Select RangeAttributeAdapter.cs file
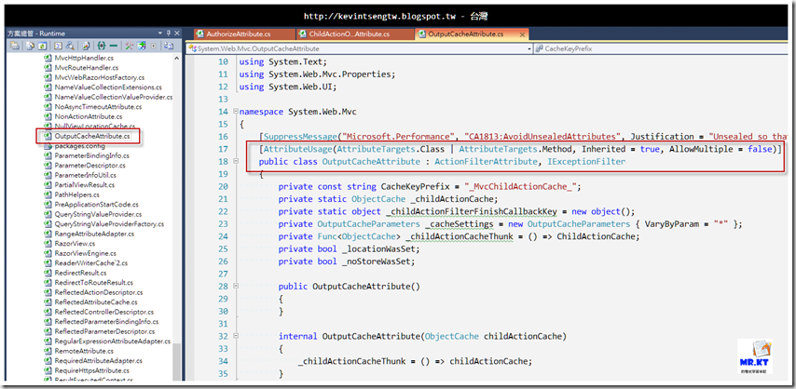Image resolution: width=796 pixels, height=389 pixels. [94, 234]
